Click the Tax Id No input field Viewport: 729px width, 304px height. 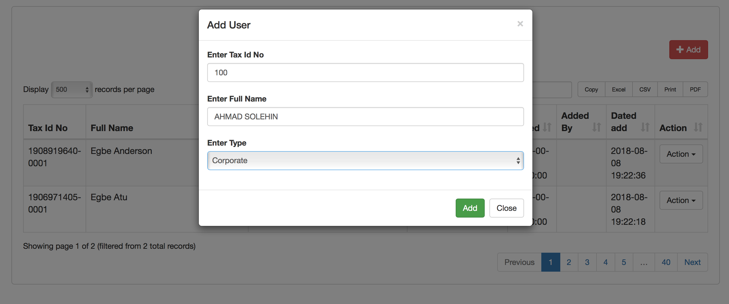365,73
